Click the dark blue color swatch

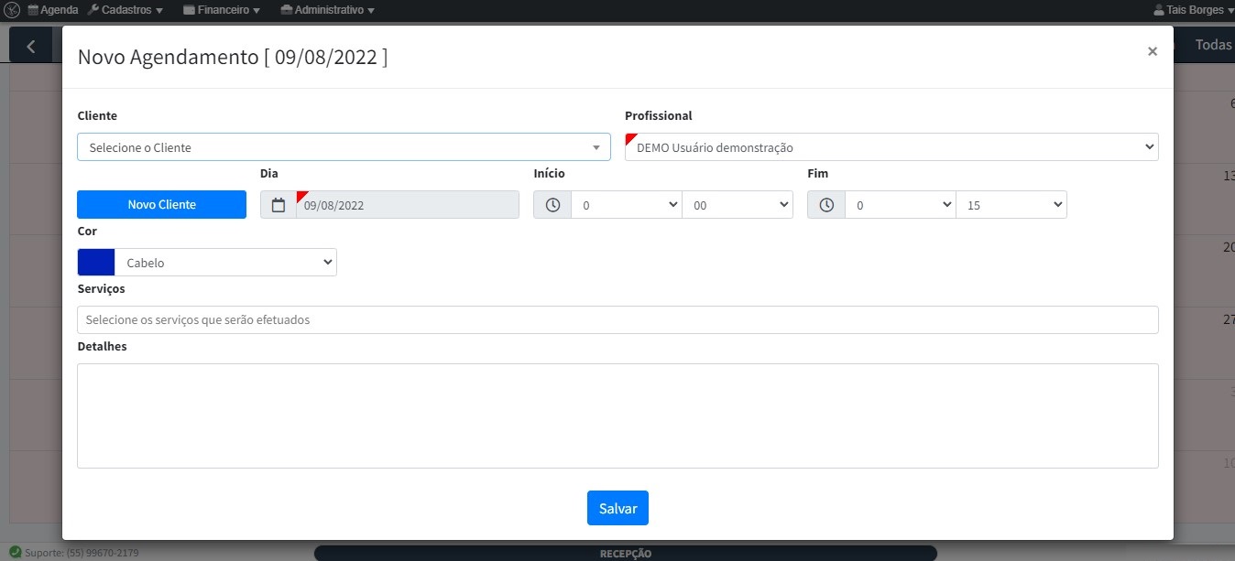[x=96, y=263]
